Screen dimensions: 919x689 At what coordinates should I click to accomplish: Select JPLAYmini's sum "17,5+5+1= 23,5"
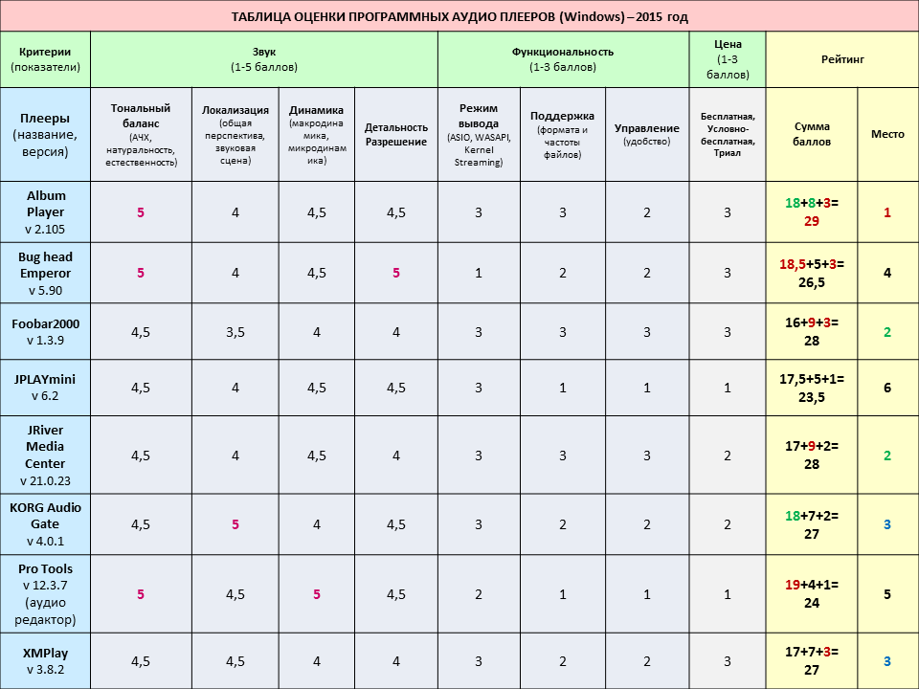pyautogui.click(x=812, y=388)
